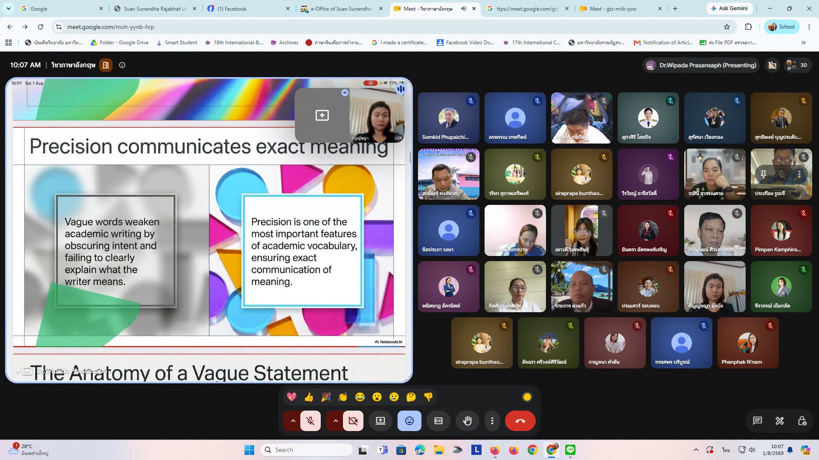Send the thumbs down reaction
Screen dimensions: 819x460
click(x=428, y=397)
